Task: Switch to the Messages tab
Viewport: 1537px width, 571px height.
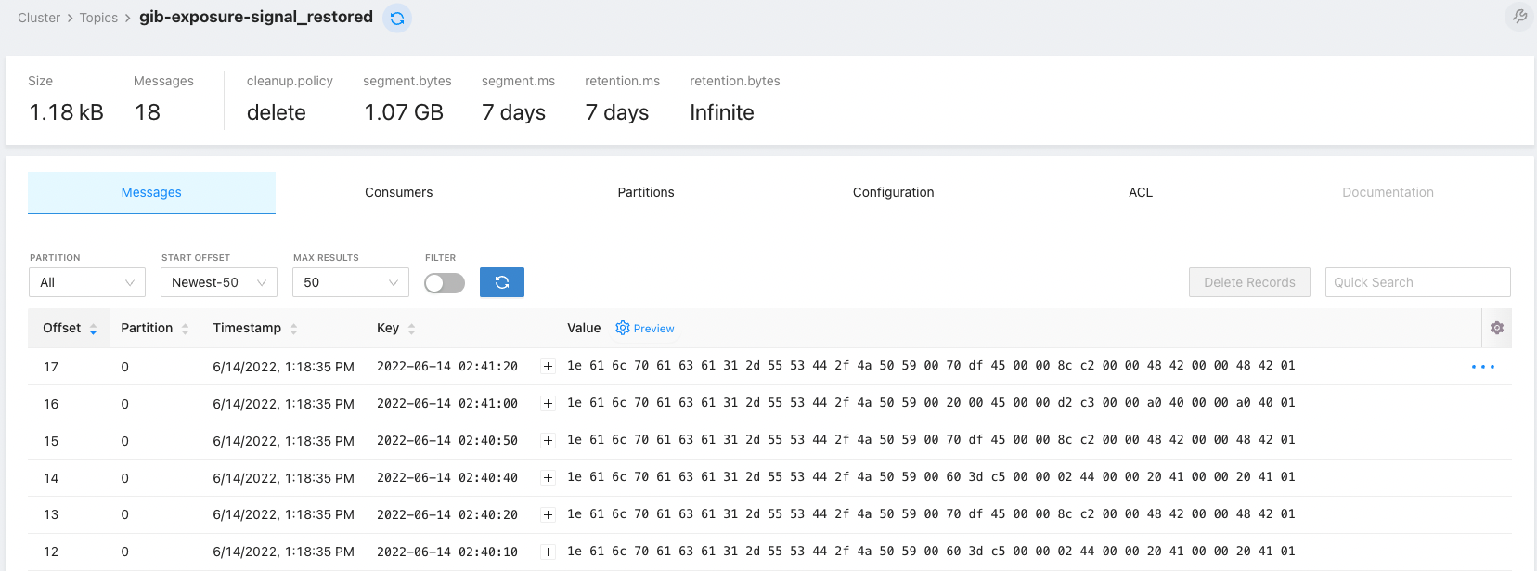Action: (x=151, y=192)
